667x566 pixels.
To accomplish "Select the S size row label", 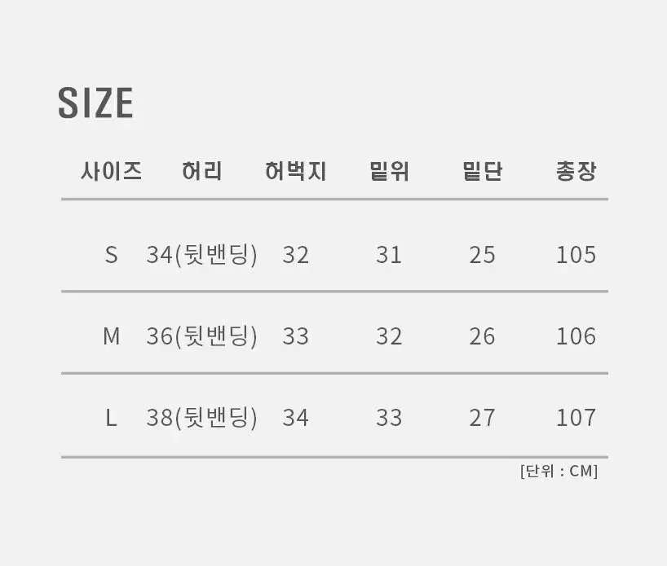I will [111, 255].
